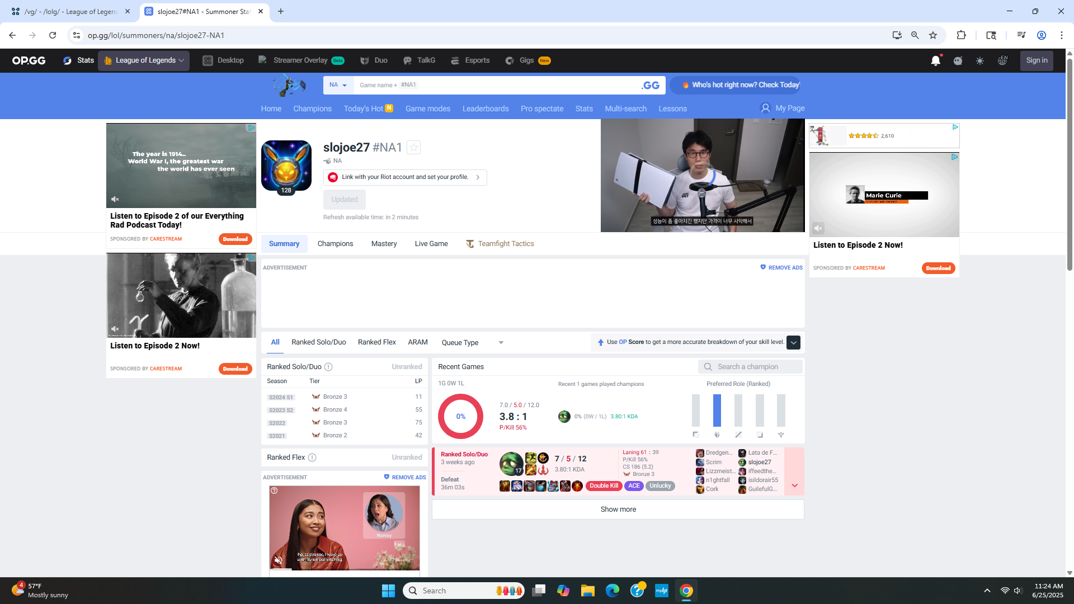The image size is (1074, 604).
Task: Open Pro spectate in the navigation
Action: [542, 108]
